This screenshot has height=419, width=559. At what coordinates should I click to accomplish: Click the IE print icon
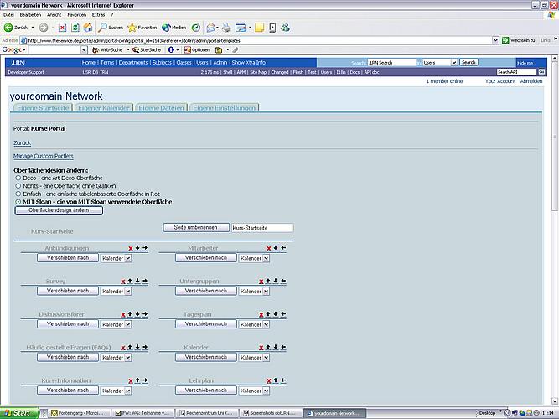pos(226,28)
